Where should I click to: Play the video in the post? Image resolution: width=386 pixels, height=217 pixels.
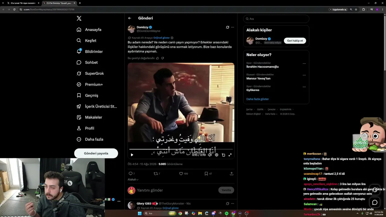(x=132, y=155)
